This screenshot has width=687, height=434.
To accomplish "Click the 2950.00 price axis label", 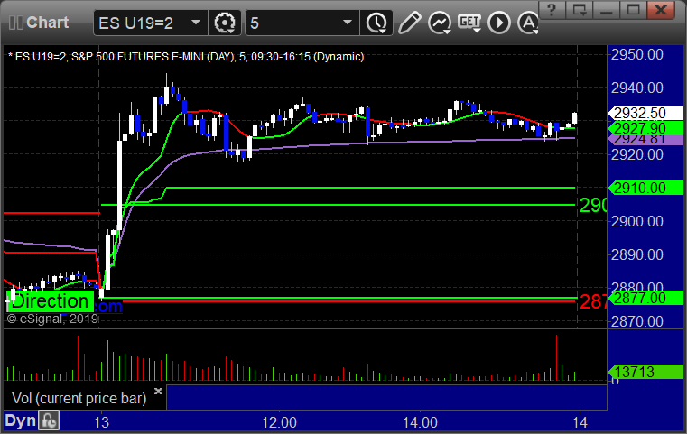I will [x=637, y=55].
